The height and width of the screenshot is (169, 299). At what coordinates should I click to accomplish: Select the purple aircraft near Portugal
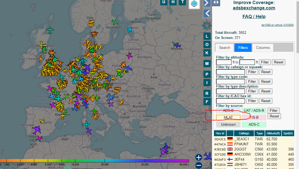(37, 130)
